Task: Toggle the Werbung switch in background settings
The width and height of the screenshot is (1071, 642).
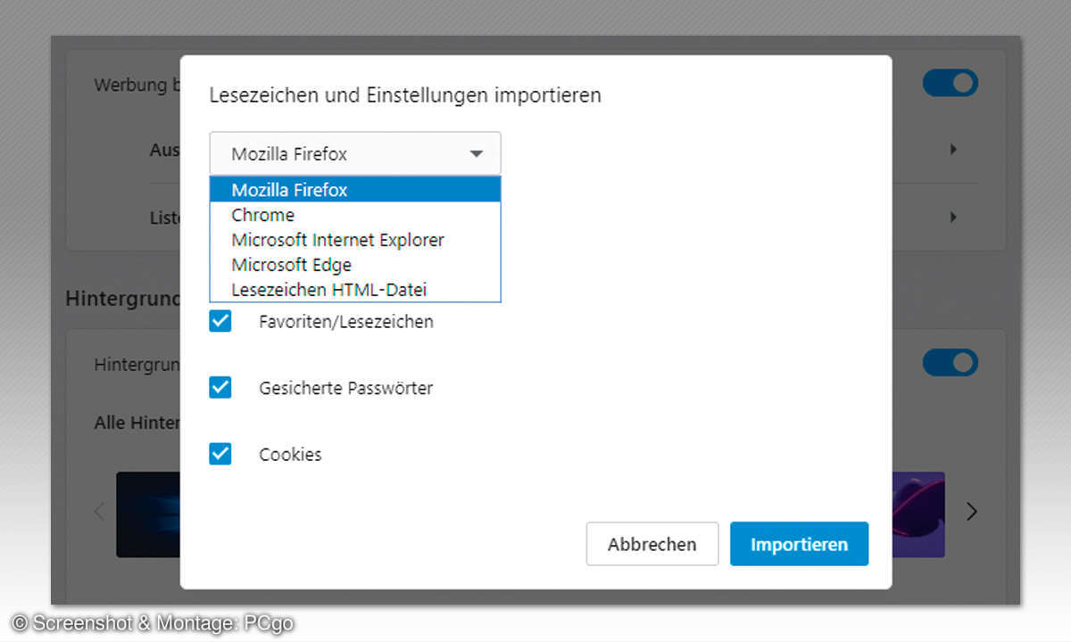Action: [951, 84]
